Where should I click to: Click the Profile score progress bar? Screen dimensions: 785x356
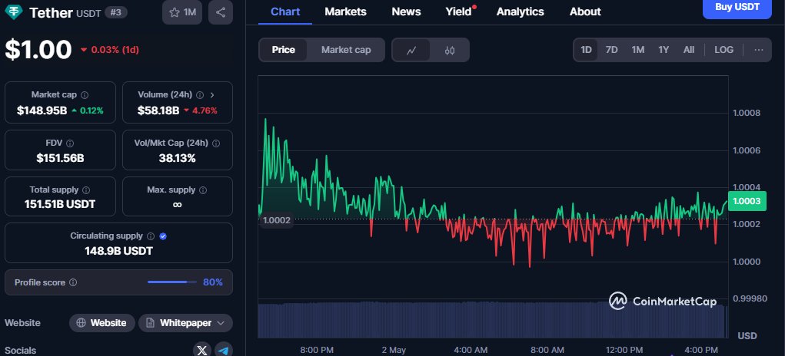point(171,282)
